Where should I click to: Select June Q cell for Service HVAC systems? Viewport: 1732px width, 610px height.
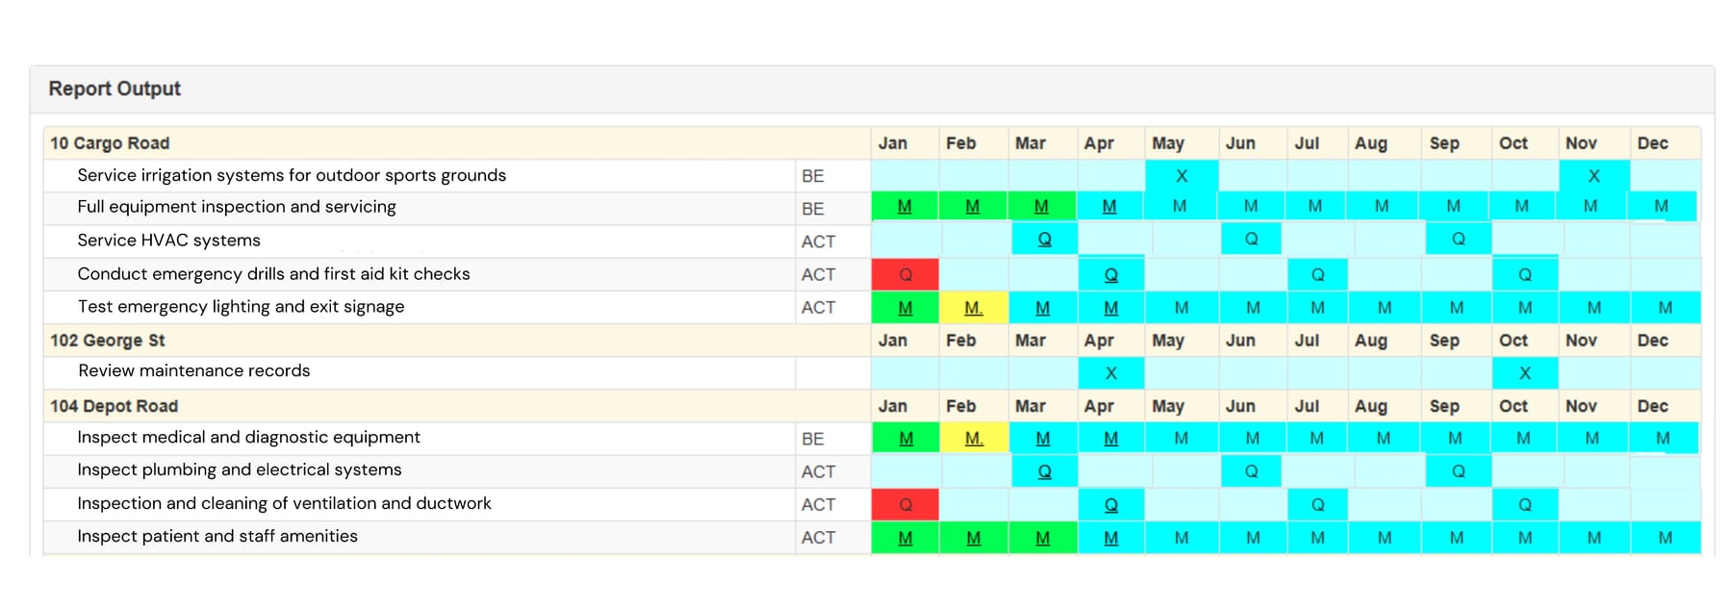click(x=1251, y=239)
